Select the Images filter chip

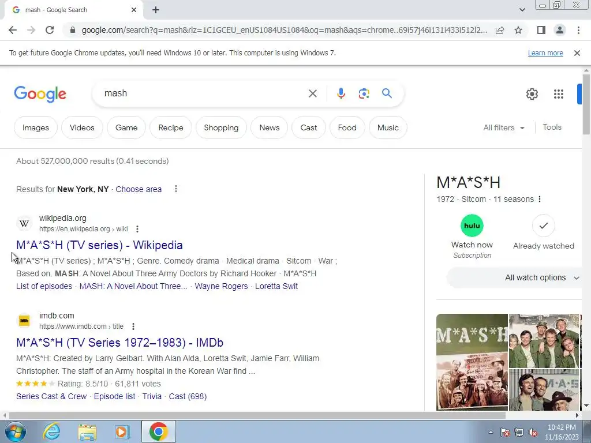click(35, 127)
